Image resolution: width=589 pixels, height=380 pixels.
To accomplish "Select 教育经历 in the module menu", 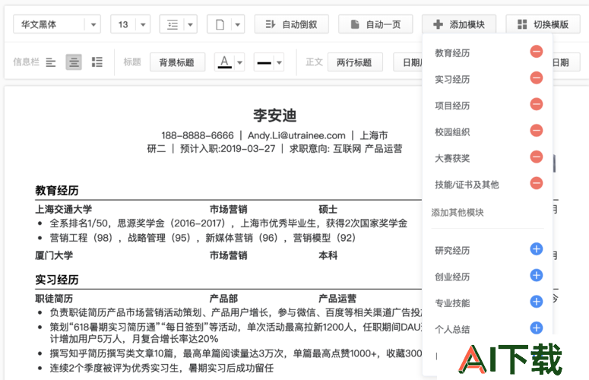I will (452, 53).
